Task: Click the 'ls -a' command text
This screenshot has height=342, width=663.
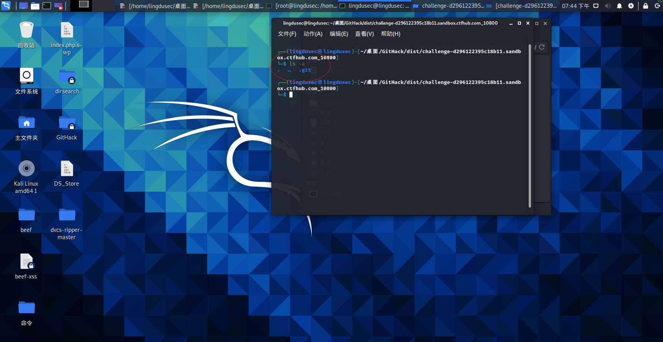Action: (x=297, y=64)
